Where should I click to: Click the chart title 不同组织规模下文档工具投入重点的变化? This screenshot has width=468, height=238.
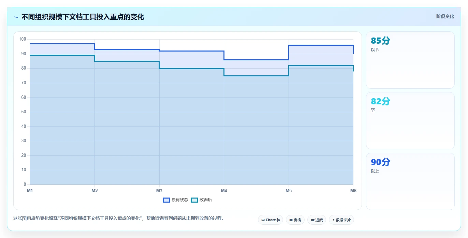83,17
